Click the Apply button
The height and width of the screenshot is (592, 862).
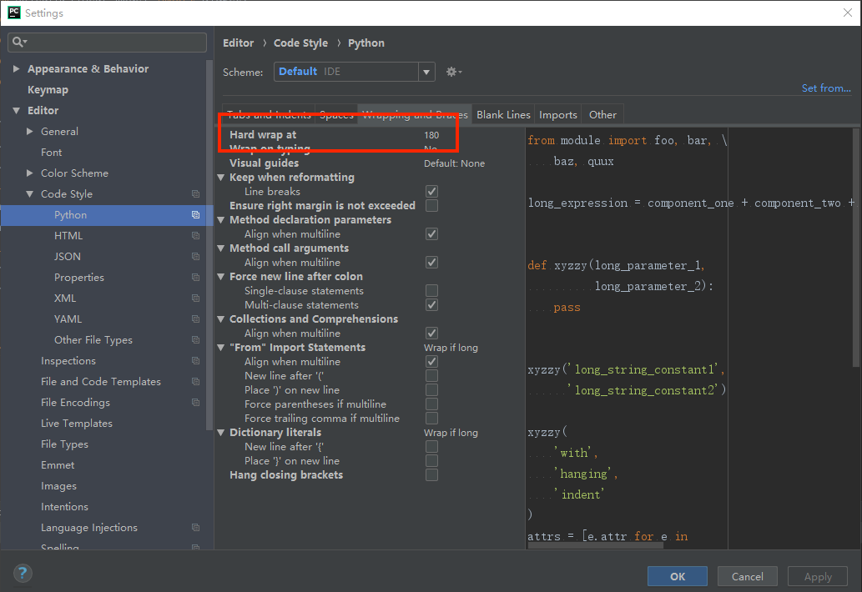click(x=817, y=576)
